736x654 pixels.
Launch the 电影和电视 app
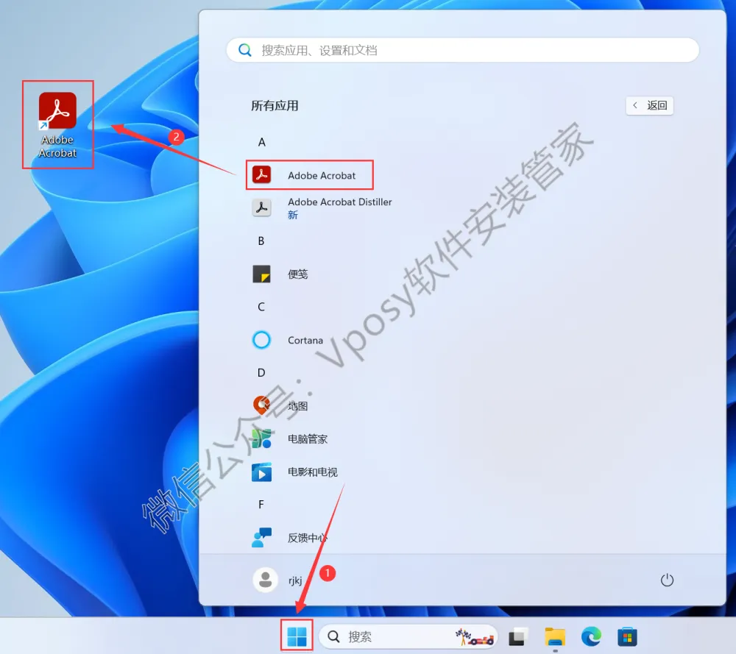(294, 472)
